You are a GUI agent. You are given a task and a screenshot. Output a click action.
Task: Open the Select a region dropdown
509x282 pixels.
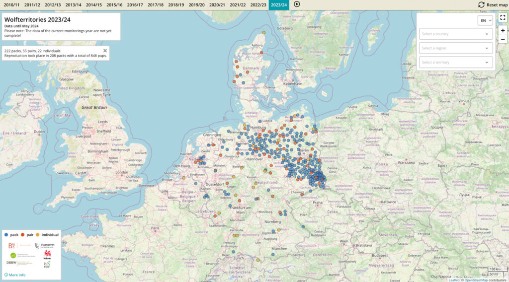click(x=456, y=48)
